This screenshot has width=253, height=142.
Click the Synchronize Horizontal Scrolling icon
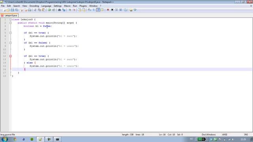84,10
